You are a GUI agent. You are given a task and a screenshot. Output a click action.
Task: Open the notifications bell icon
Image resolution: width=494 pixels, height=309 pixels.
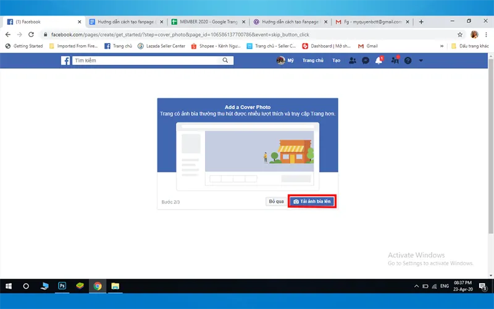[379, 61]
